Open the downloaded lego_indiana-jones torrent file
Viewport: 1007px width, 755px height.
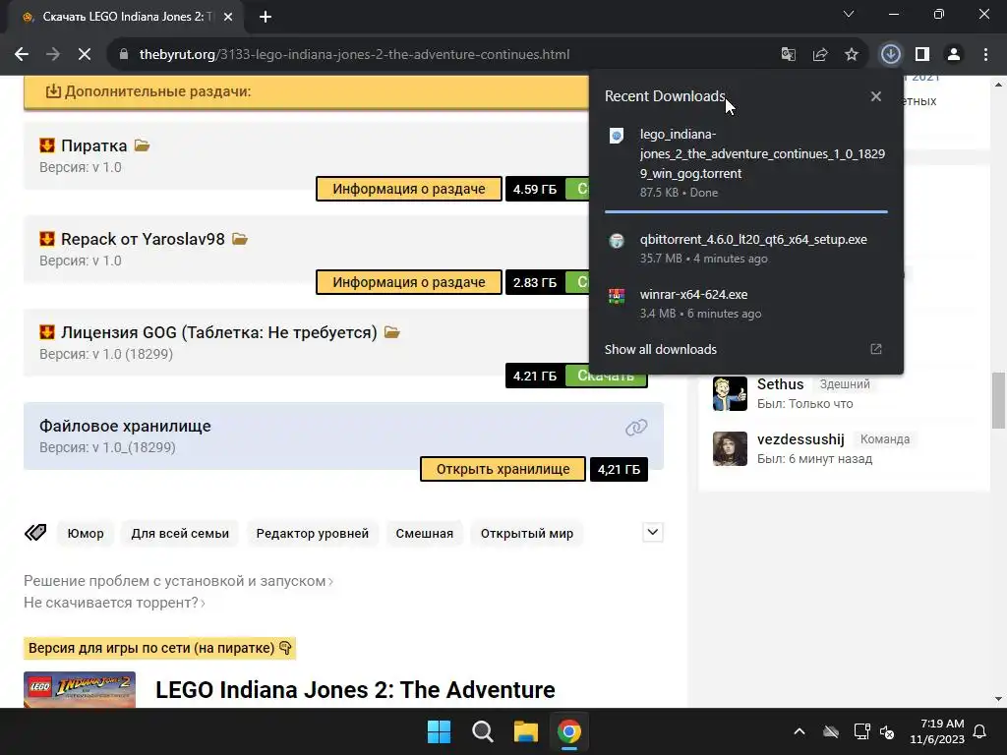pos(746,163)
